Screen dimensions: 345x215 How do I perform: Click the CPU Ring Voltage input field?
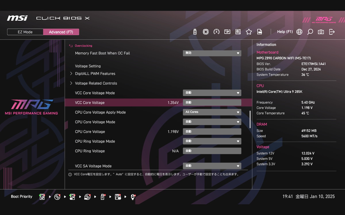click(x=212, y=151)
